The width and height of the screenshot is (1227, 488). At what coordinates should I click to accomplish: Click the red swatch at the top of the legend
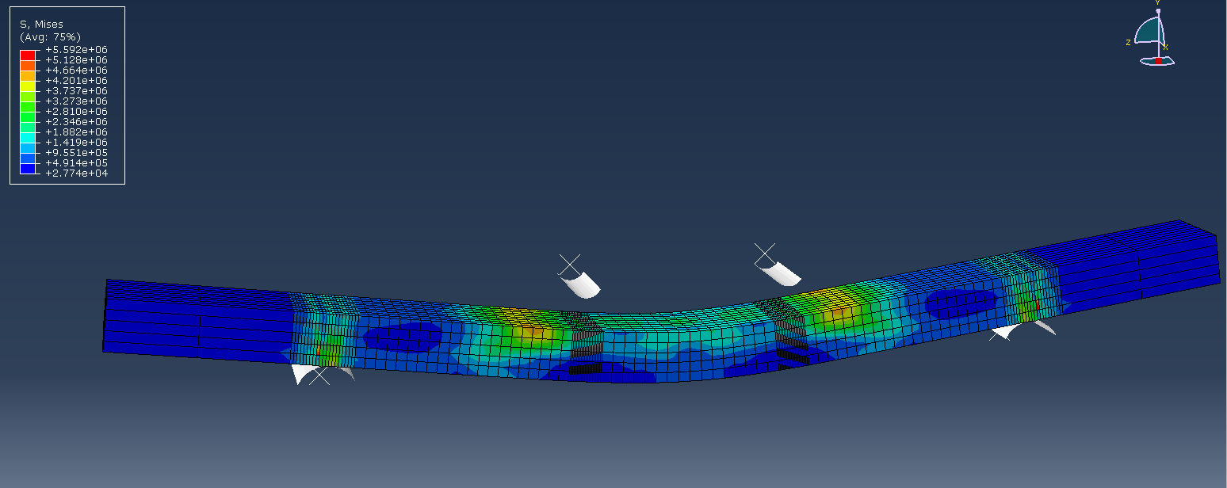(28, 55)
